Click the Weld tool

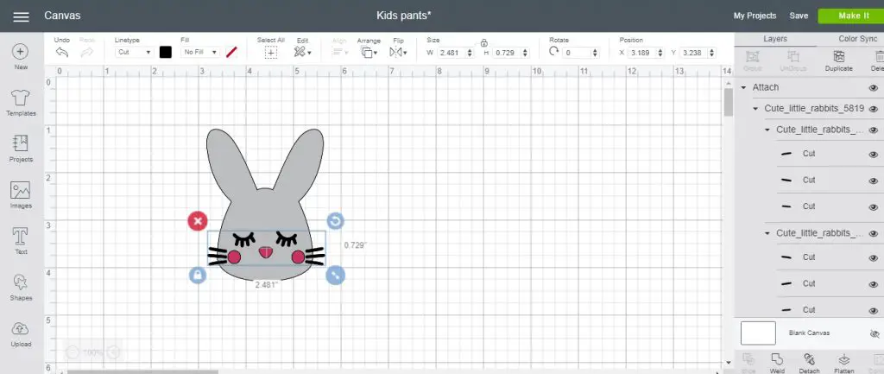tap(777, 364)
